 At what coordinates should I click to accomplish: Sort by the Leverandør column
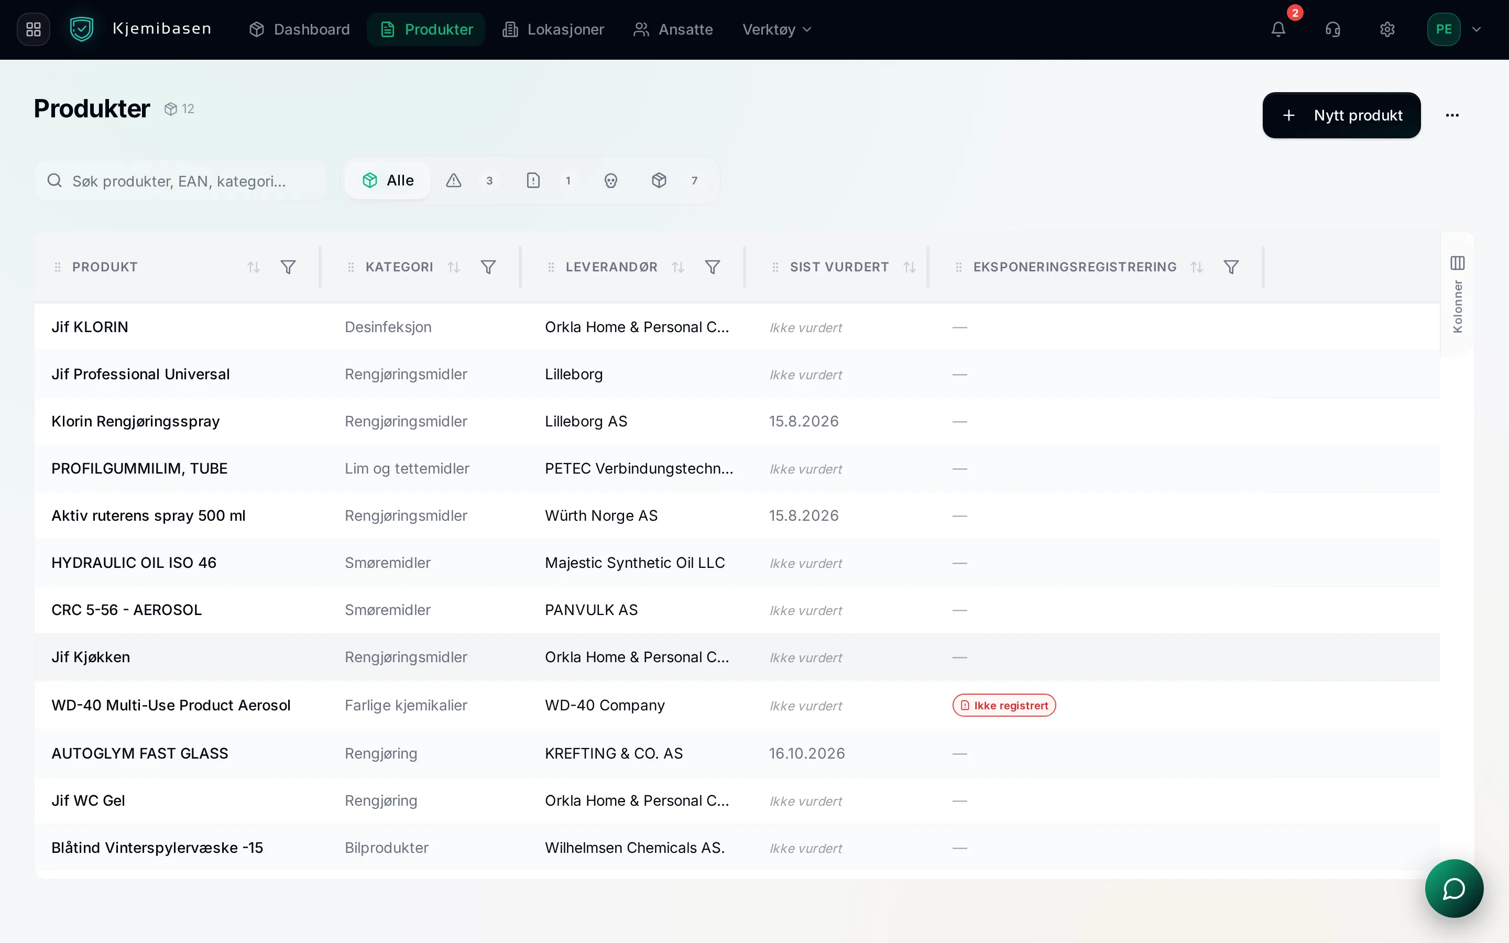pos(678,267)
